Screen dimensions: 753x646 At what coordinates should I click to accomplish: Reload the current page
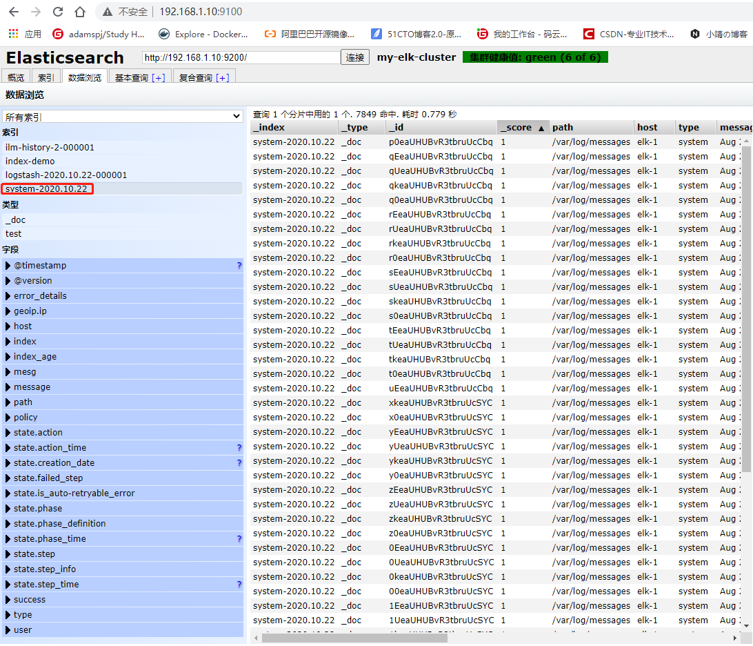(x=58, y=12)
